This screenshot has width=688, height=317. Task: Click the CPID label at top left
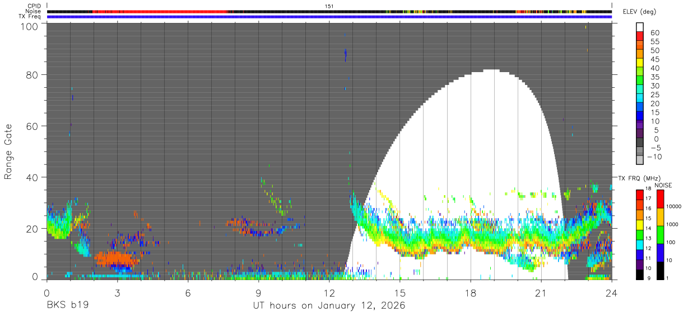pyautogui.click(x=34, y=6)
